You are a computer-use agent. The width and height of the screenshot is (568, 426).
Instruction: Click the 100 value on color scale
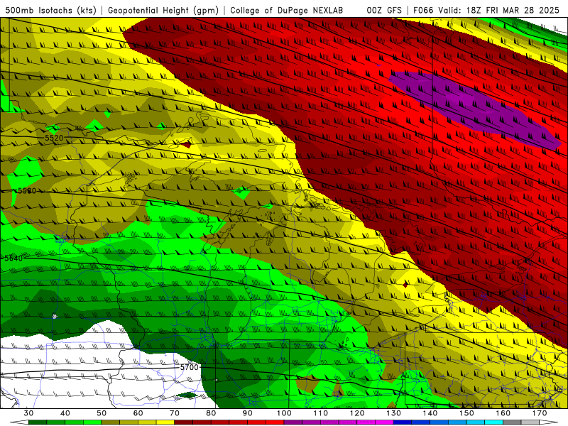pos(285,413)
